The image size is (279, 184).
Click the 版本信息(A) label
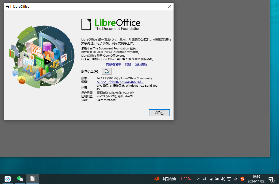(x=90, y=71)
